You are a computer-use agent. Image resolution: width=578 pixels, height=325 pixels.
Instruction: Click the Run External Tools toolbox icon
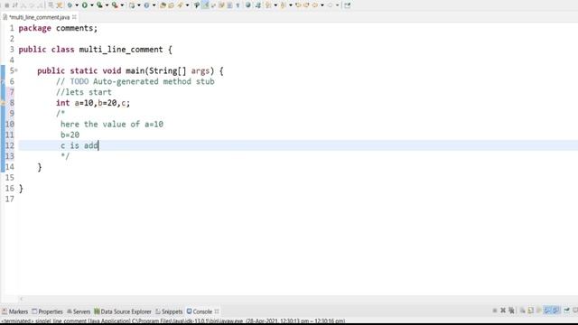tap(115, 5)
